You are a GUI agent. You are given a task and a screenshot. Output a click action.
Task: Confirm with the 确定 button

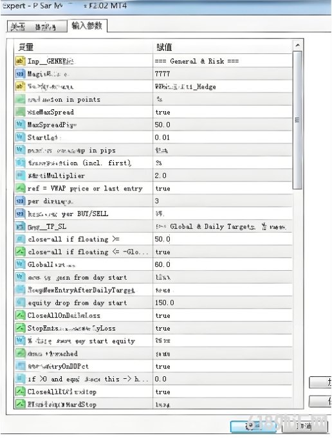pos(254,426)
